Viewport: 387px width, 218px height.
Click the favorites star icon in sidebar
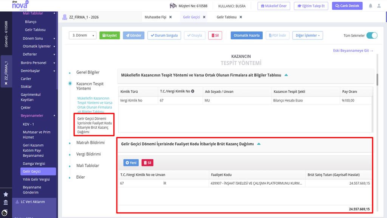(6, 194)
